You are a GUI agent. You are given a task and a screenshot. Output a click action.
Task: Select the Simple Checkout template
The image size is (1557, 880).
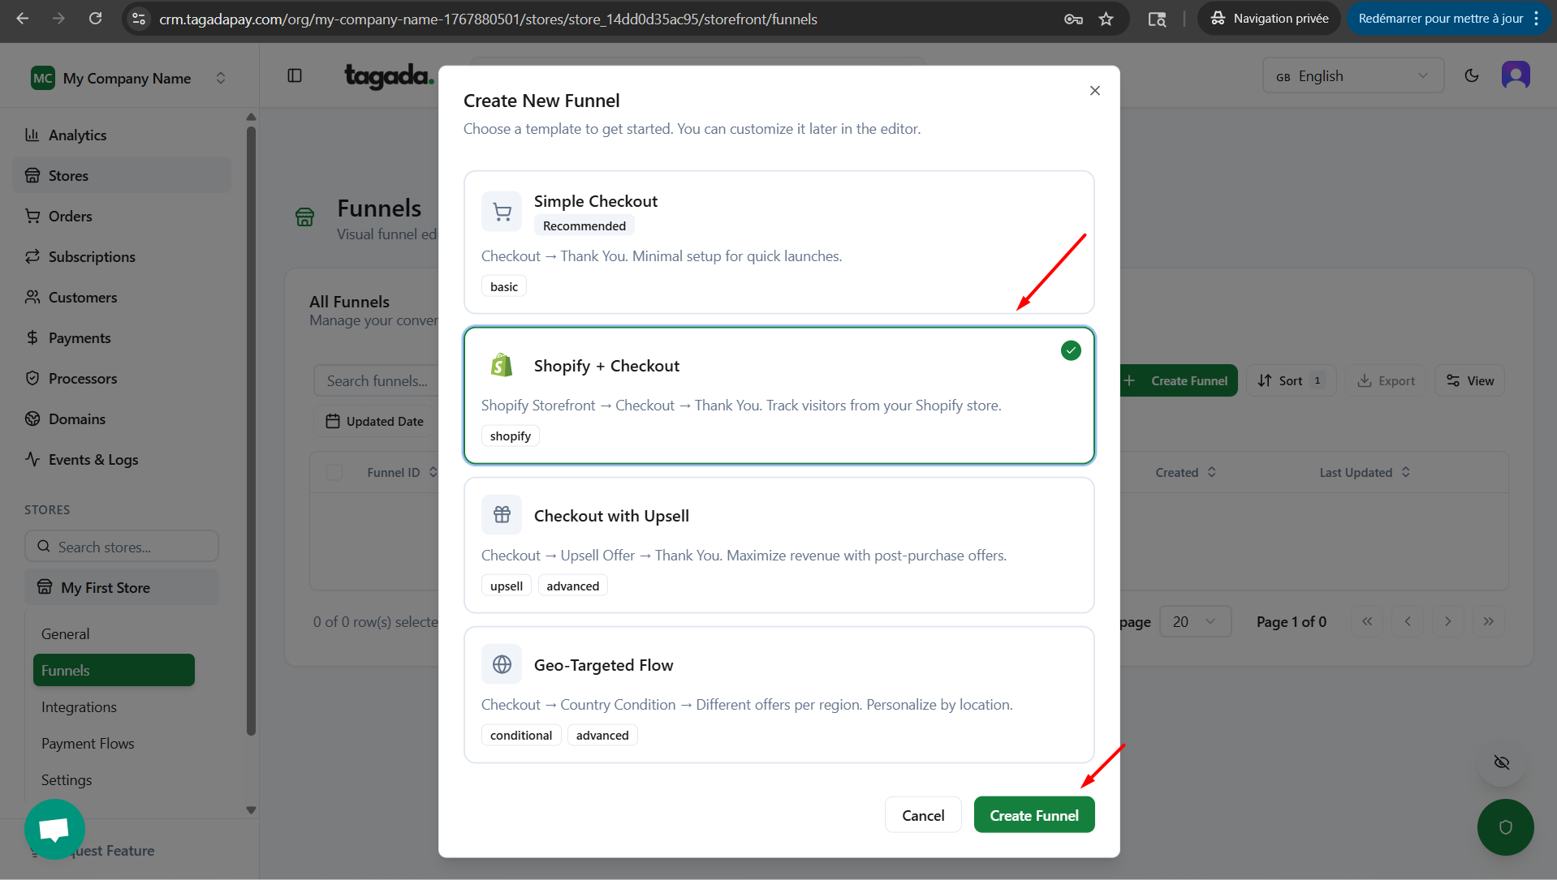pos(778,242)
